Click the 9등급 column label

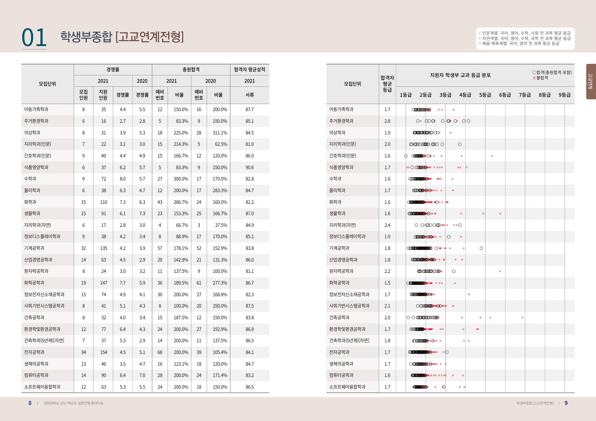pyautogui.click(x=565, y=95)
